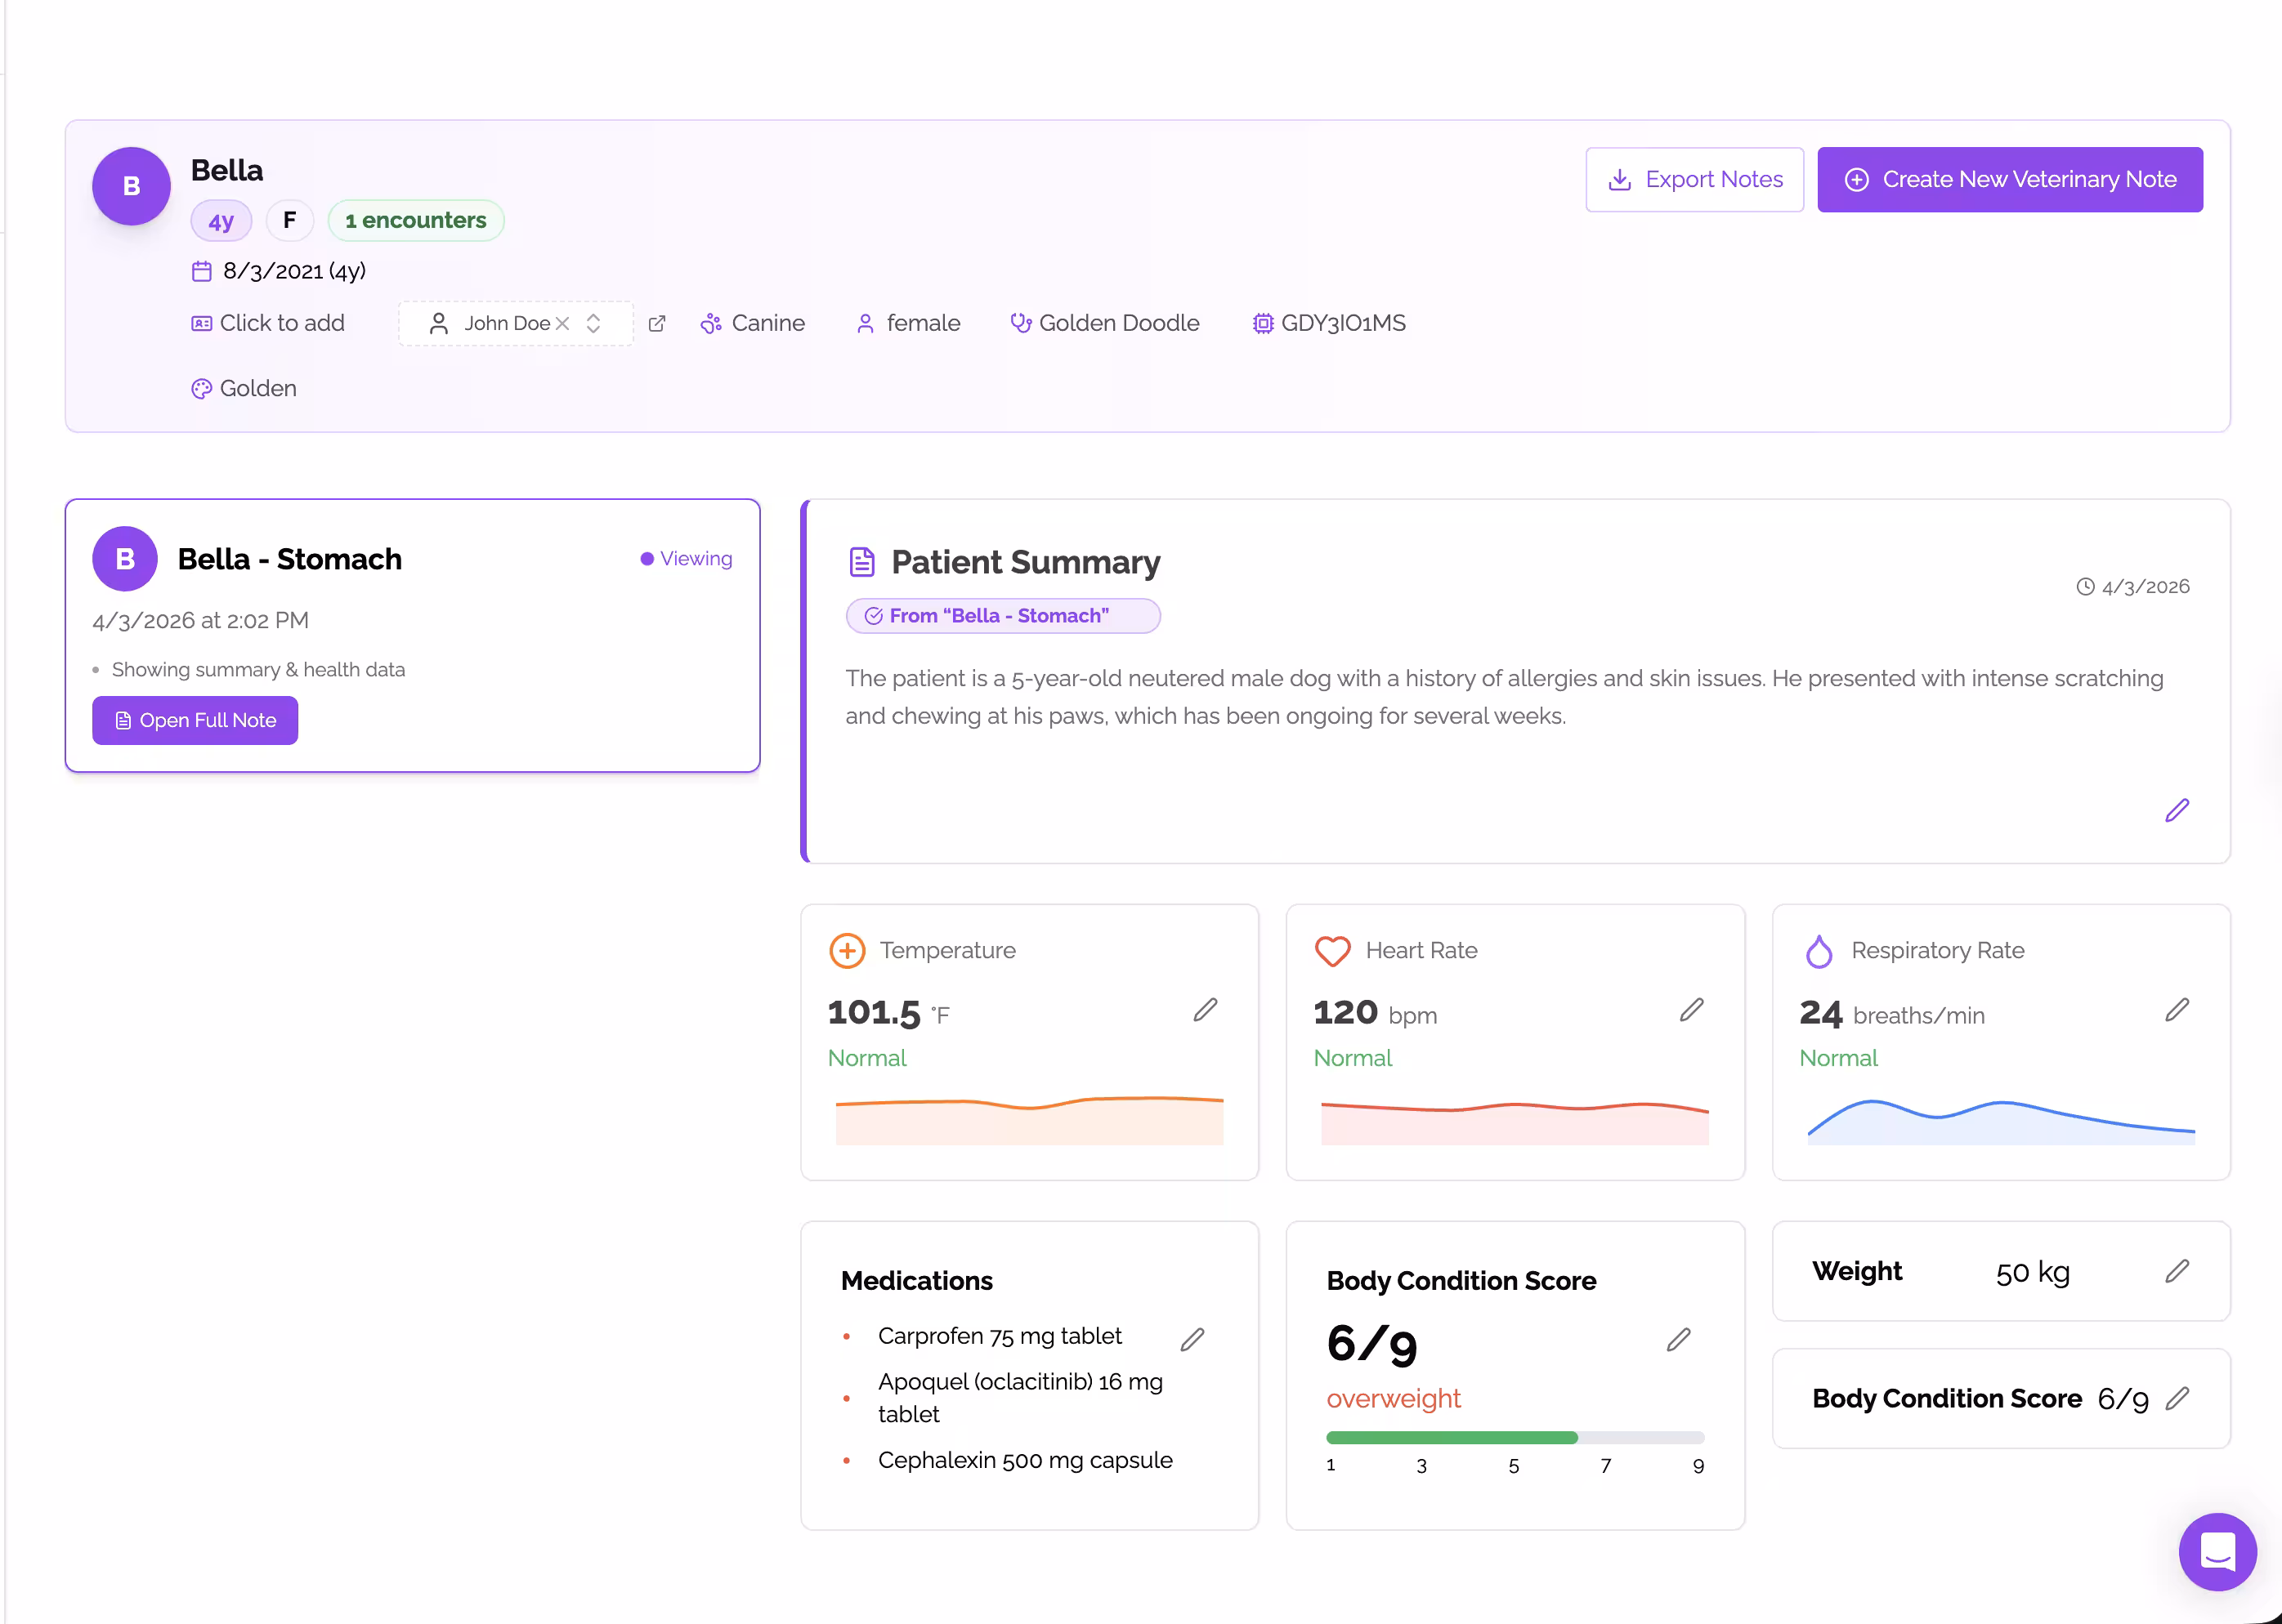Click 'Click to add' patient ID field
2282x1624 pixels.
[x=281, y=323]
